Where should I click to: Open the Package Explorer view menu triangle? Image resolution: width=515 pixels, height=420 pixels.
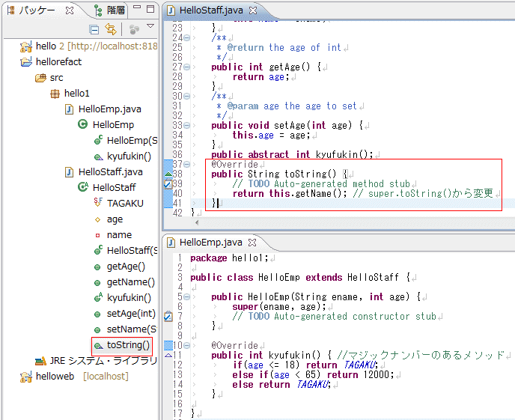pos(150,26)
